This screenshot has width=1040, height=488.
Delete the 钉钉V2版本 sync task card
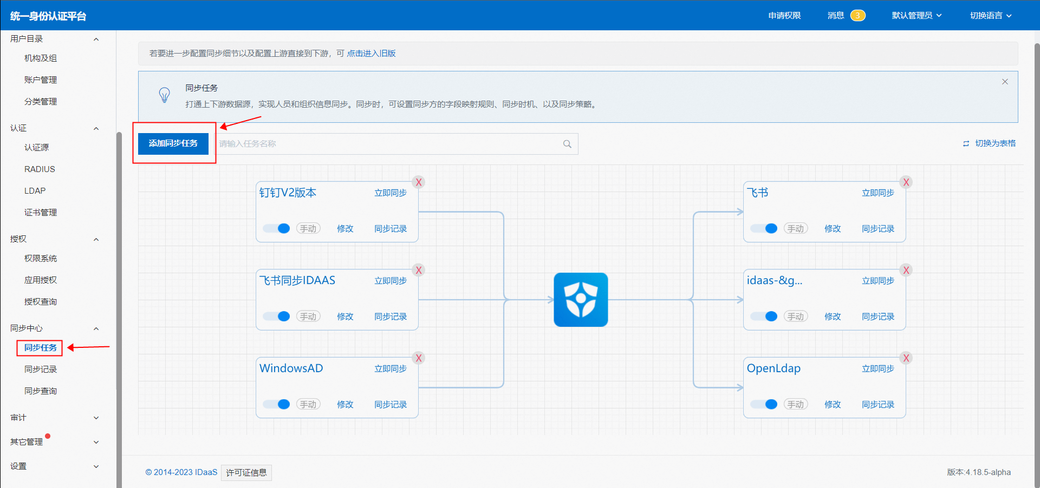418,182
